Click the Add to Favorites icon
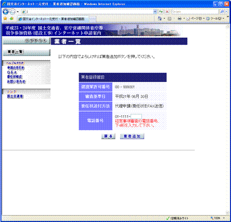The width and height of the screenshot is (231, 222). click(x=12, y=19)
